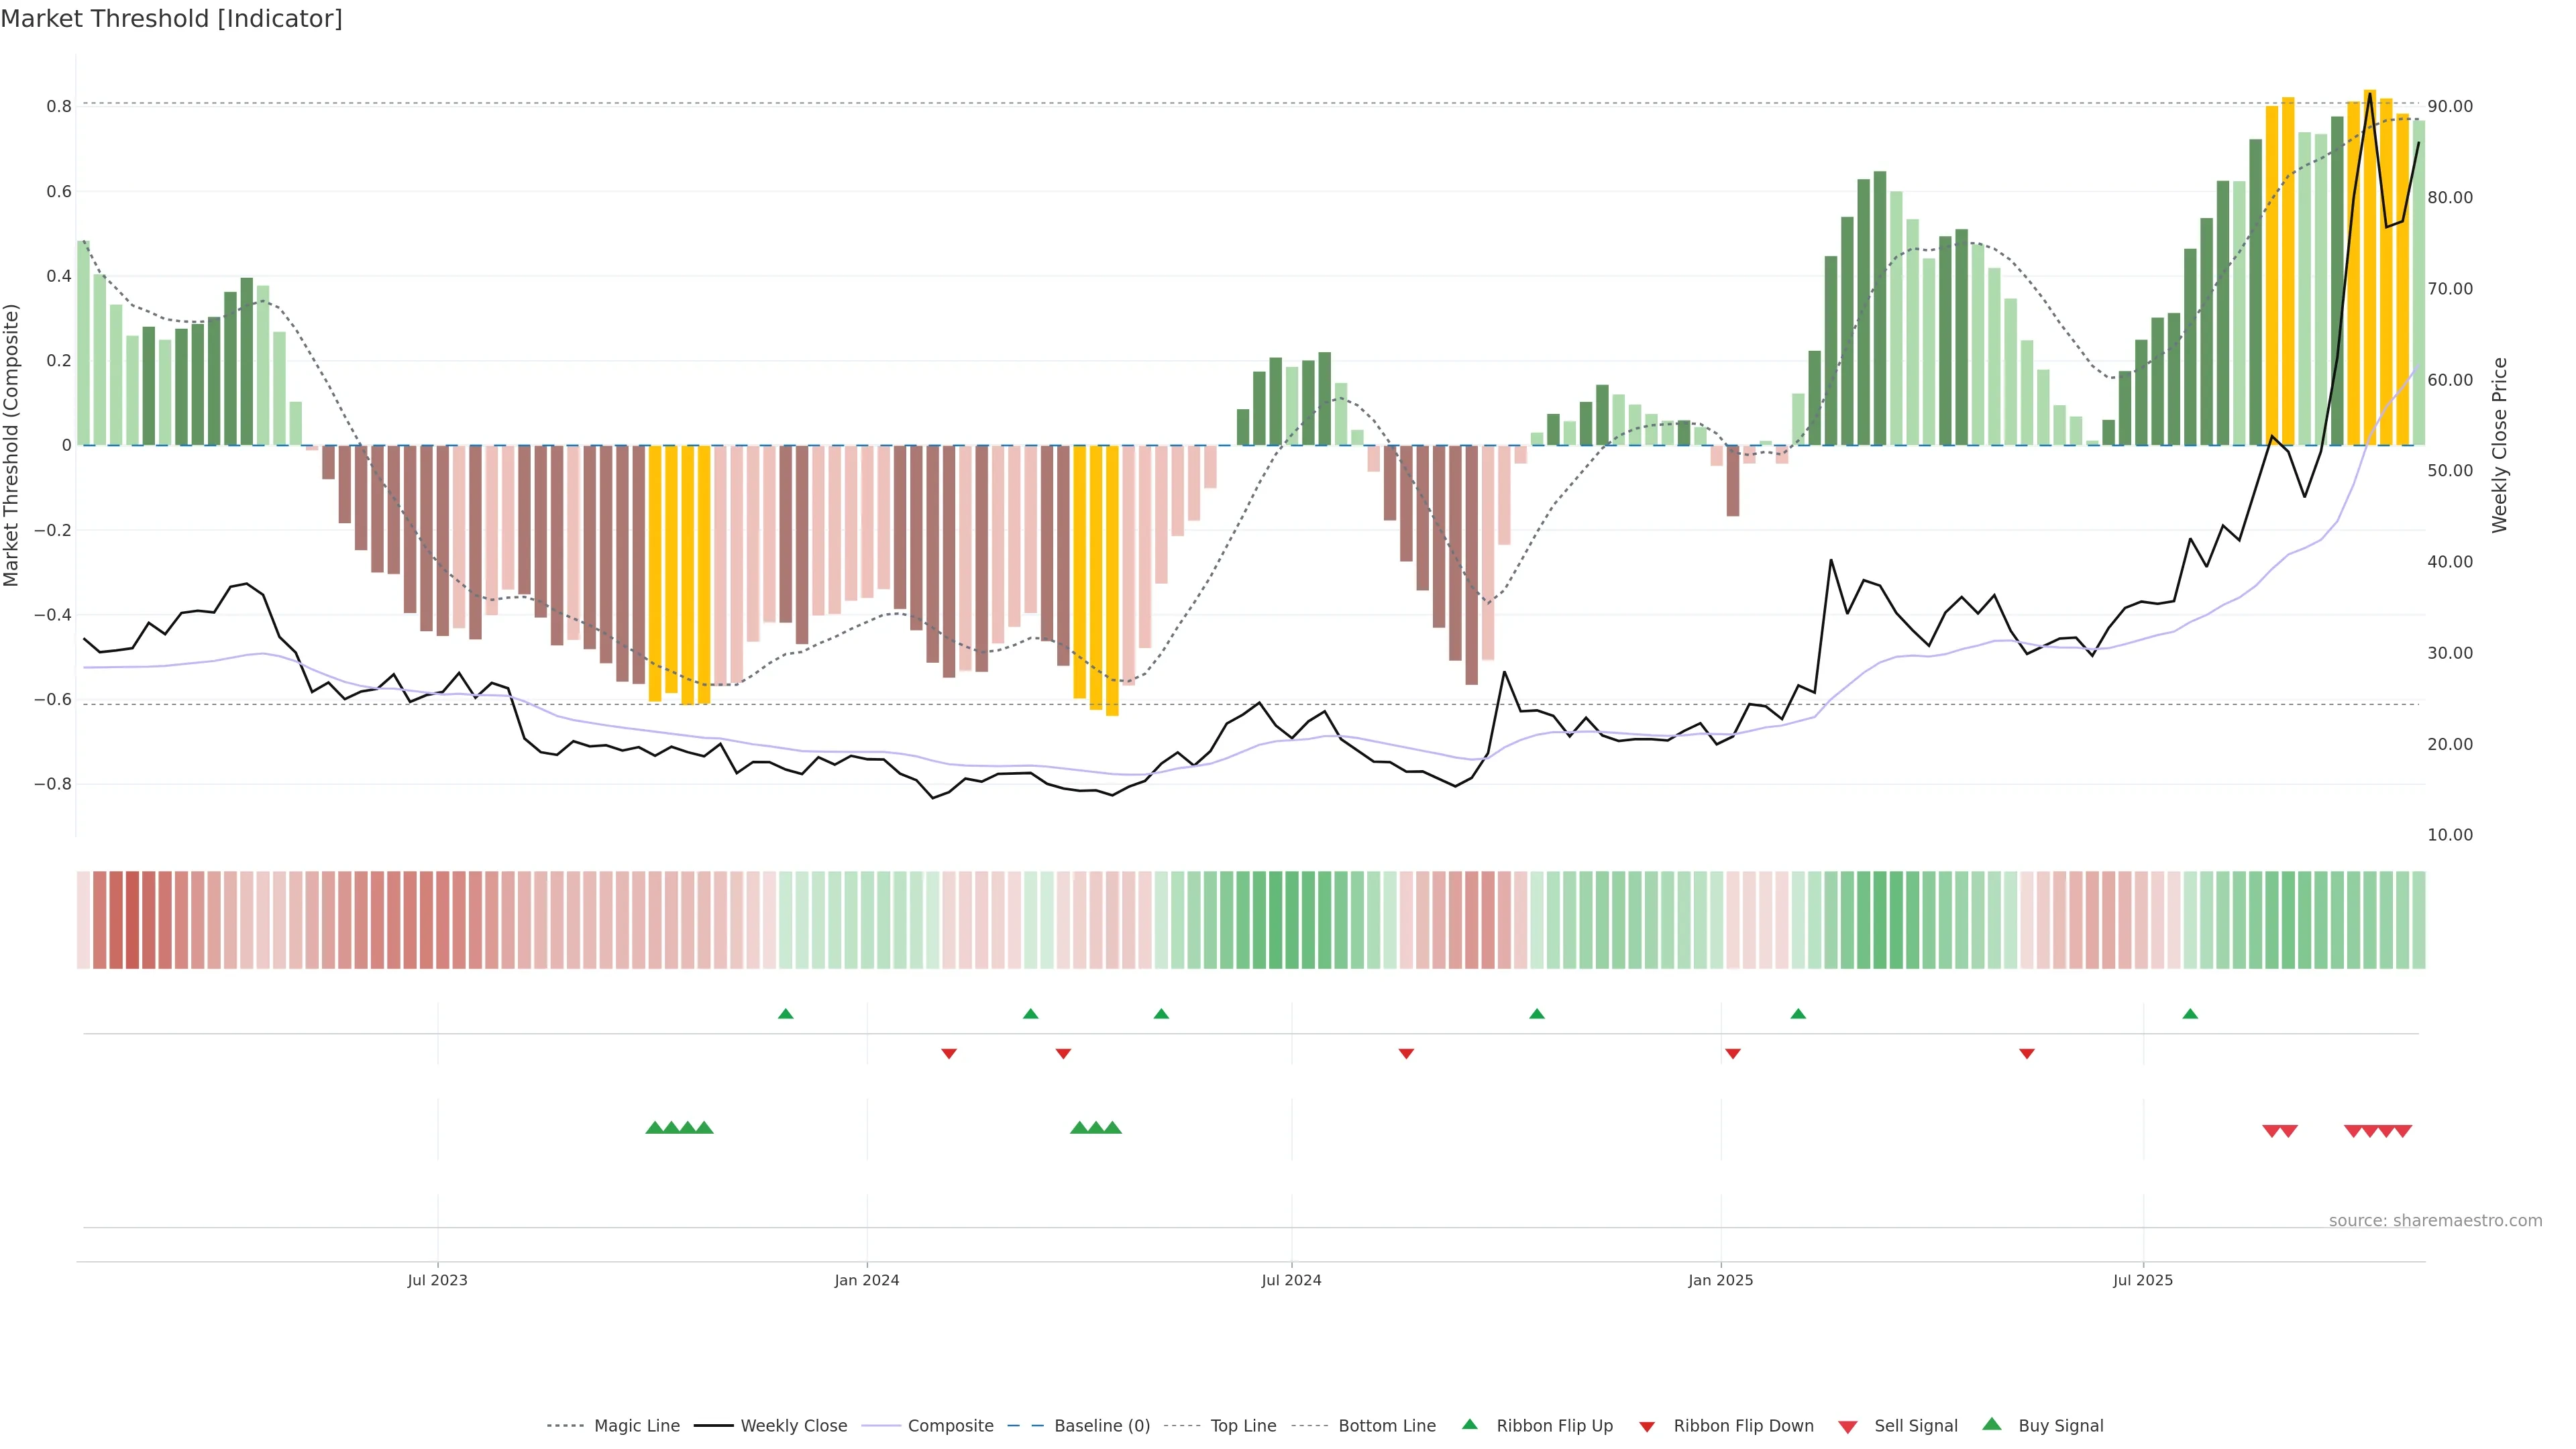
Task: Click the Buy Signal legend marker
Action: [1992, 1425]
